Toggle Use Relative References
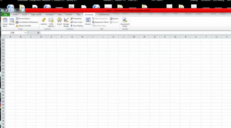Screen dimensions: 231x128 tap(27, 22)
